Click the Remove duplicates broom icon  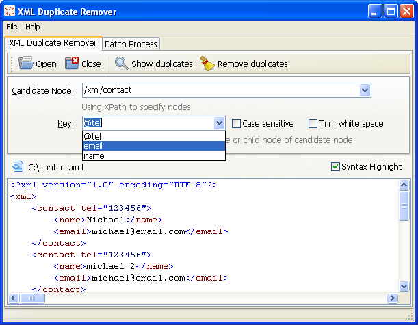tap(208, 64)
